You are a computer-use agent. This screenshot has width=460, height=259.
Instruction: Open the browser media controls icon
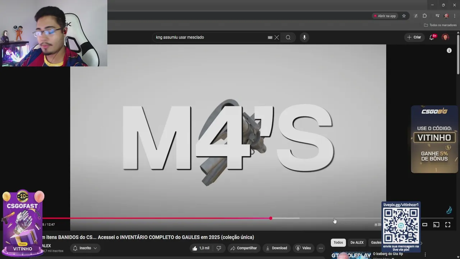(437, 16)
